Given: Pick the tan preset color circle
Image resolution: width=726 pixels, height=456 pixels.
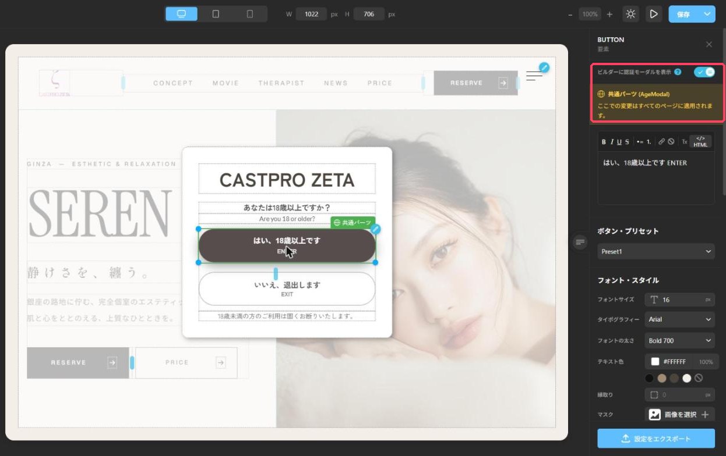Looking at the screenshot, I should [x=662, y=378].
